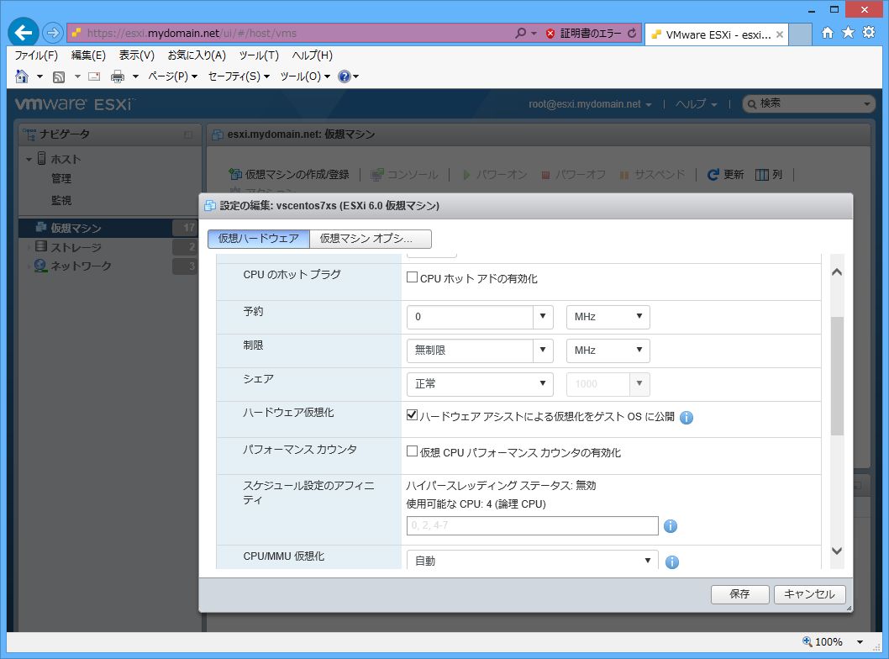Image resolution: width=889 pixels, height=659 pixels.
Task: Click the printer icon in command bar
Action: click(118, 76)
